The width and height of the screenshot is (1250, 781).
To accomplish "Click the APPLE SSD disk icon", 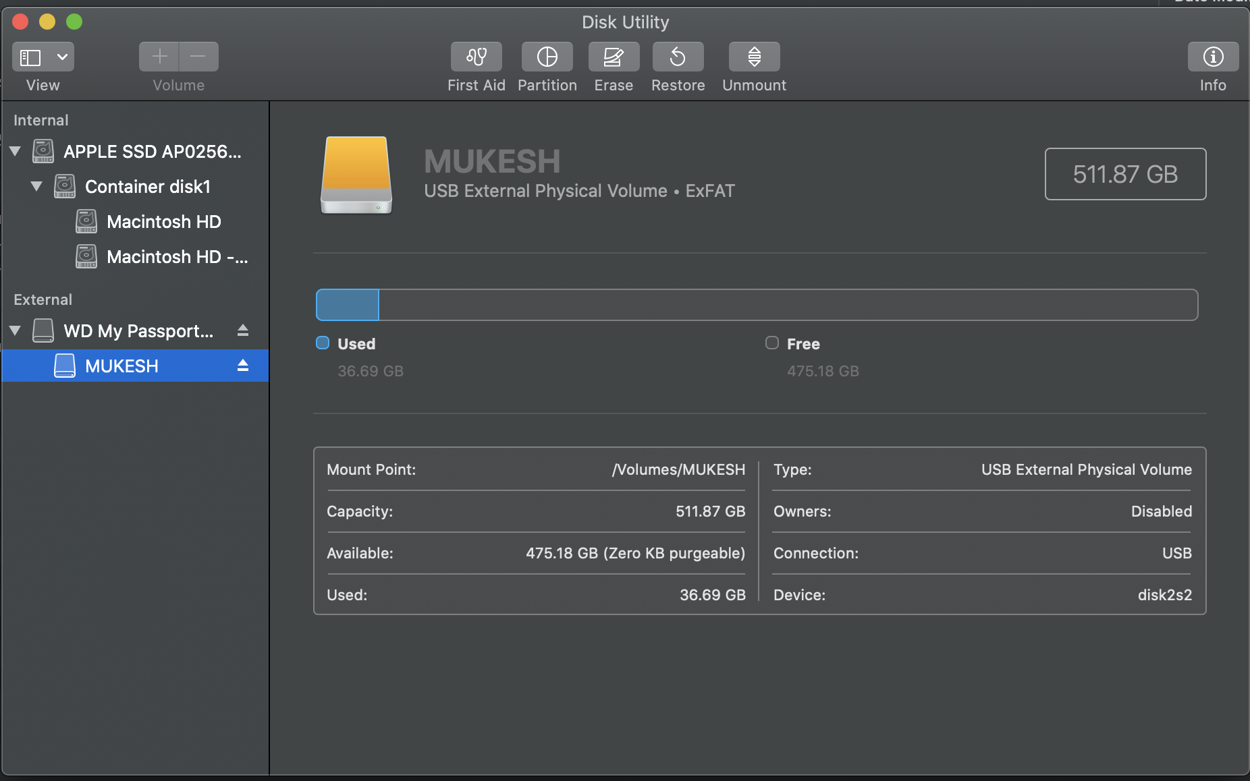I will coord(43,151).
